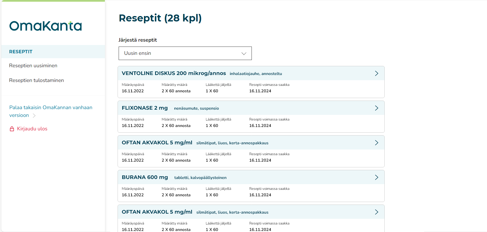
Task: Click the dropdown chevron in the sort box
Action: tap(244, 54)
